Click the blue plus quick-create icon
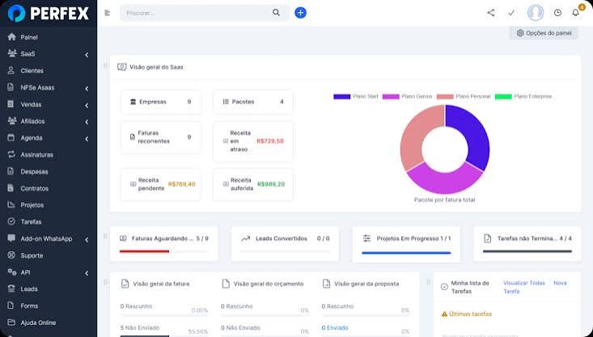Viewport: 593px width, 337px height. (300, 13)
